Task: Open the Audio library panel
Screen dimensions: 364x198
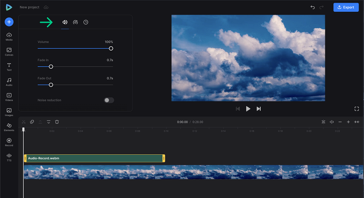Action: pyautogui.click(x=9, y=82)
